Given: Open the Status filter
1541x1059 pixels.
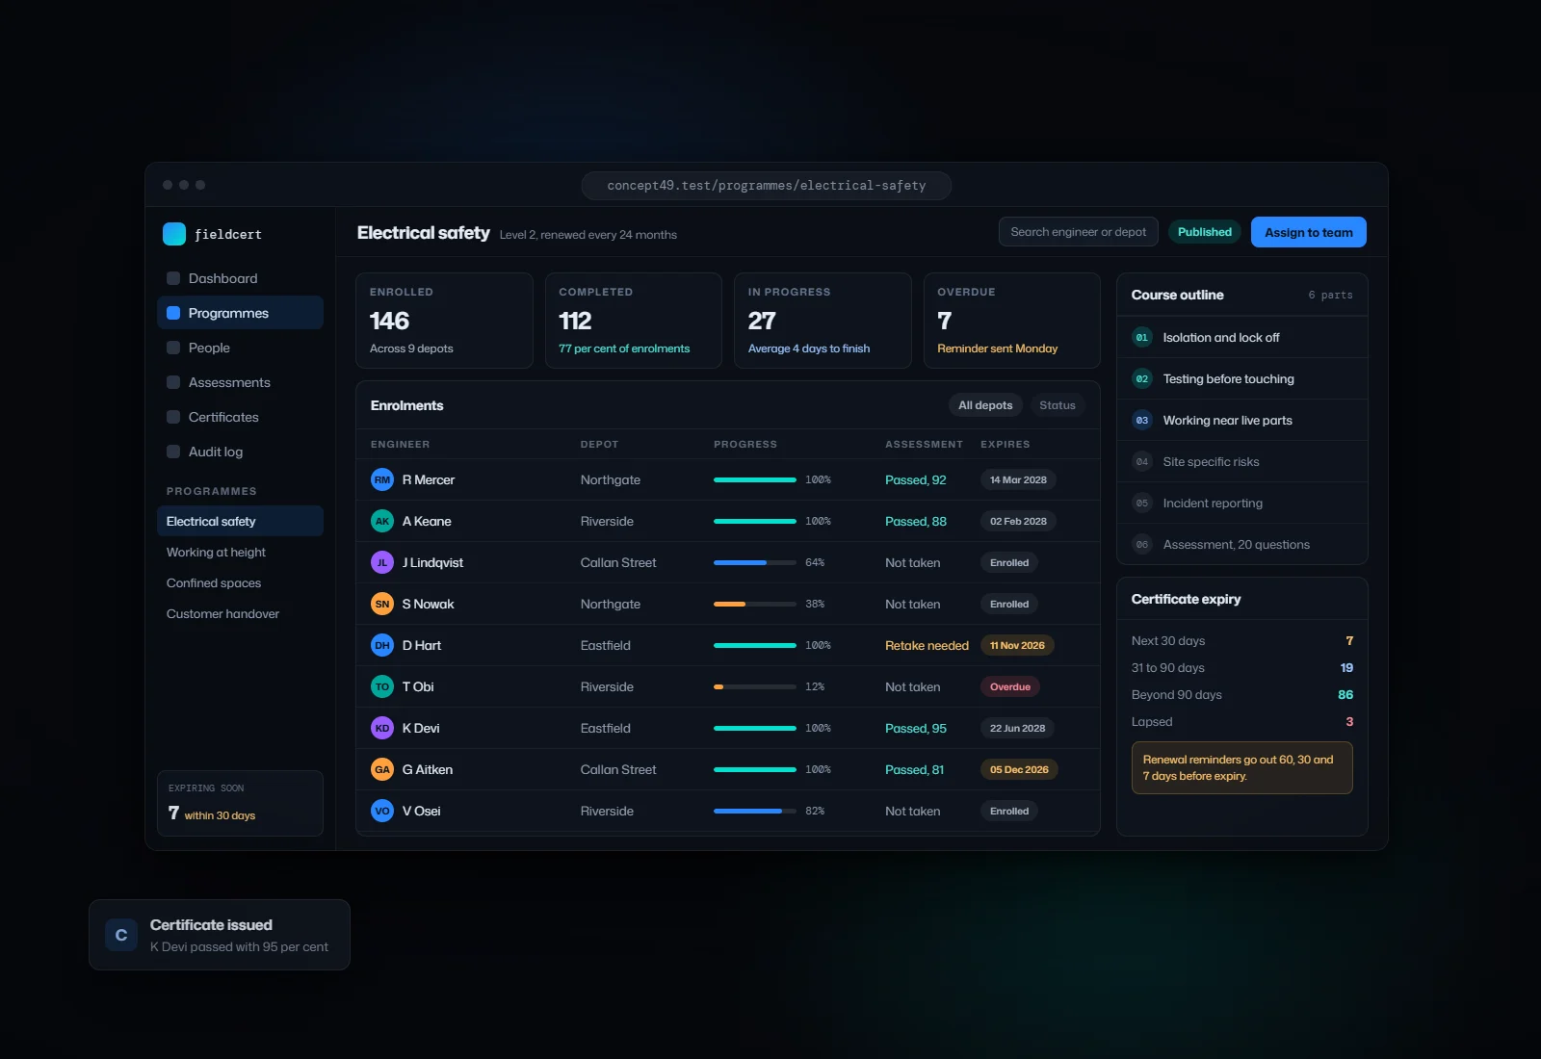Looking at the screenshot, I should click(x=1058, y=405).
